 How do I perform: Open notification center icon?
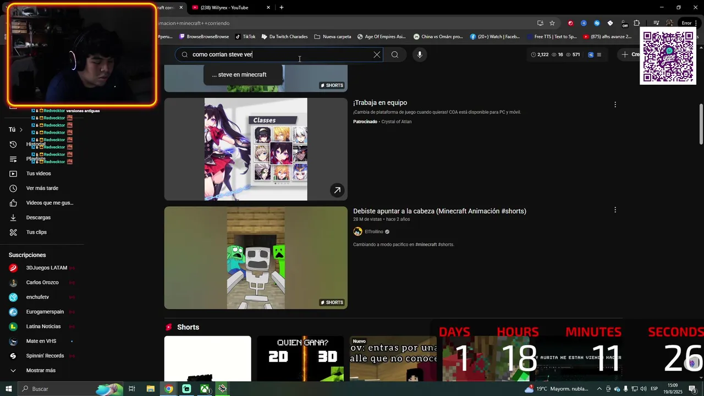tap(692, 389)
